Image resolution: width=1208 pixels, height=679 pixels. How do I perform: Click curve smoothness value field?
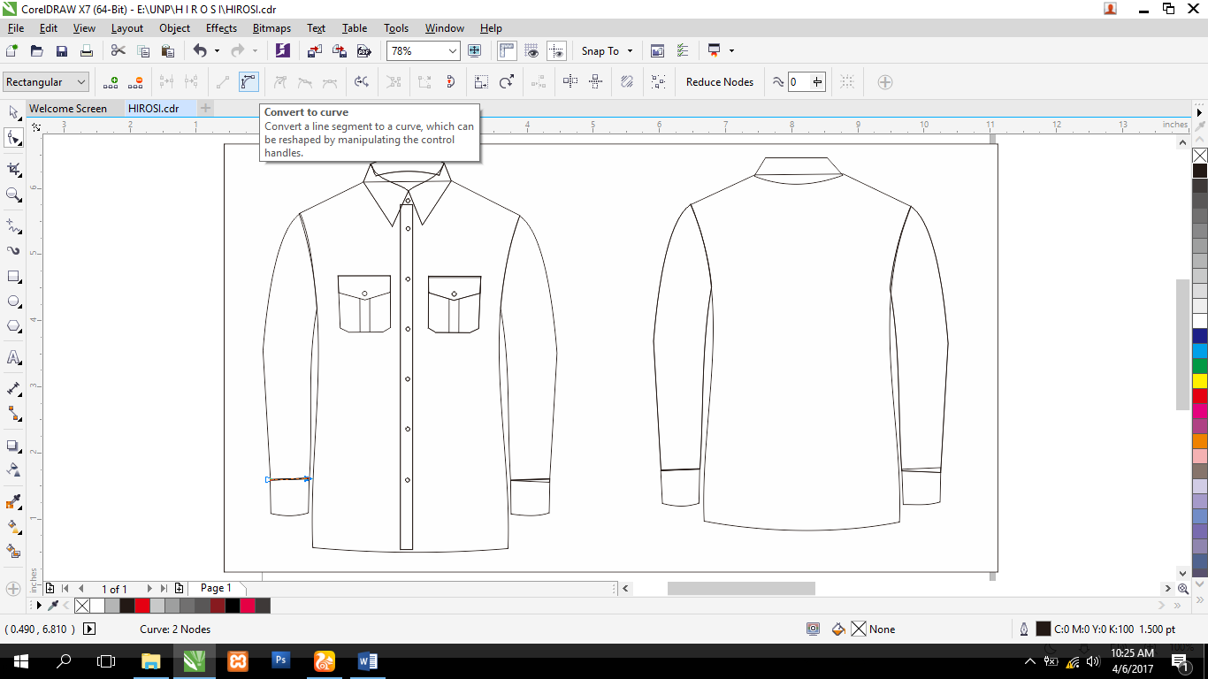[x=798, y=82]
